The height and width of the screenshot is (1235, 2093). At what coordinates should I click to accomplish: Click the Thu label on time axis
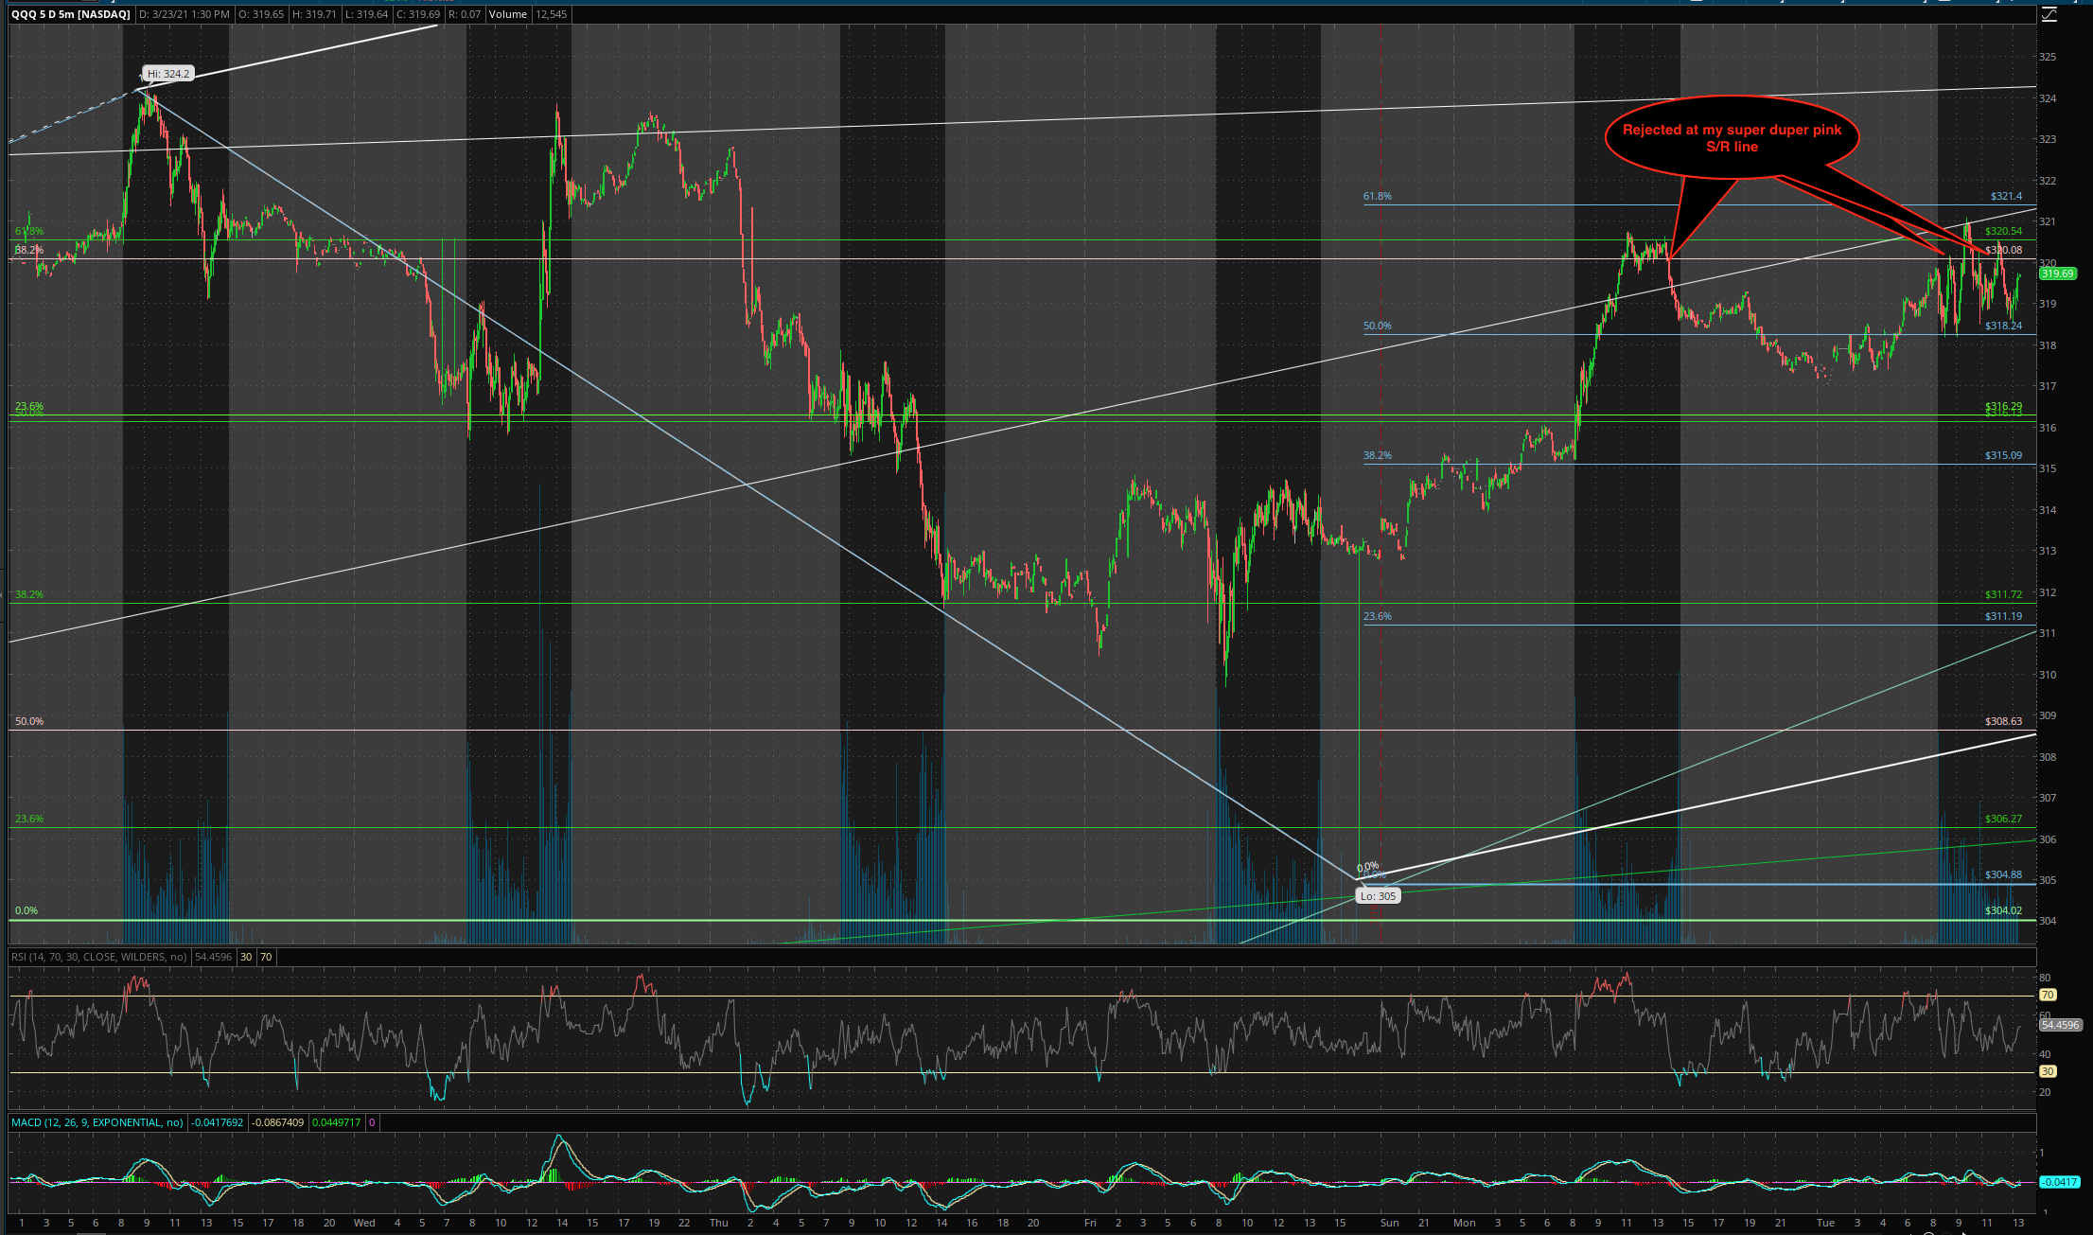[x=718, y=1223]
